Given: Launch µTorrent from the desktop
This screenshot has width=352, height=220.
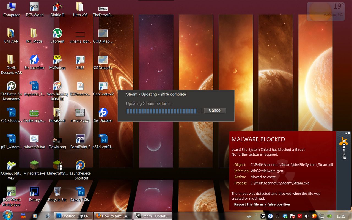Looking at the screenshot, I should point(57,36).
